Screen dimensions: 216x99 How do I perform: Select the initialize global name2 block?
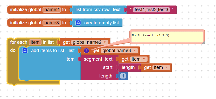click(x=40, y=10)
